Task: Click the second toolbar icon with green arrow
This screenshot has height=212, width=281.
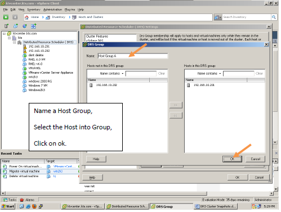Action: pyautogui.click(x=15, y=26)
